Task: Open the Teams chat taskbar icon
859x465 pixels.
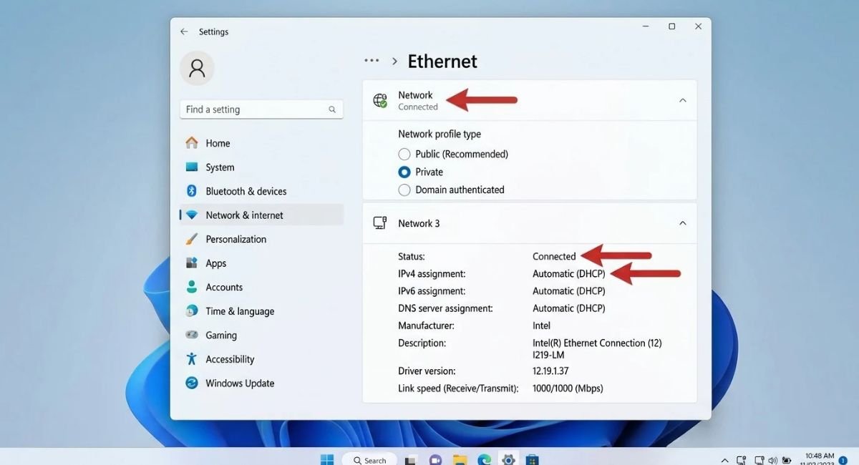Action: (435, 460)
